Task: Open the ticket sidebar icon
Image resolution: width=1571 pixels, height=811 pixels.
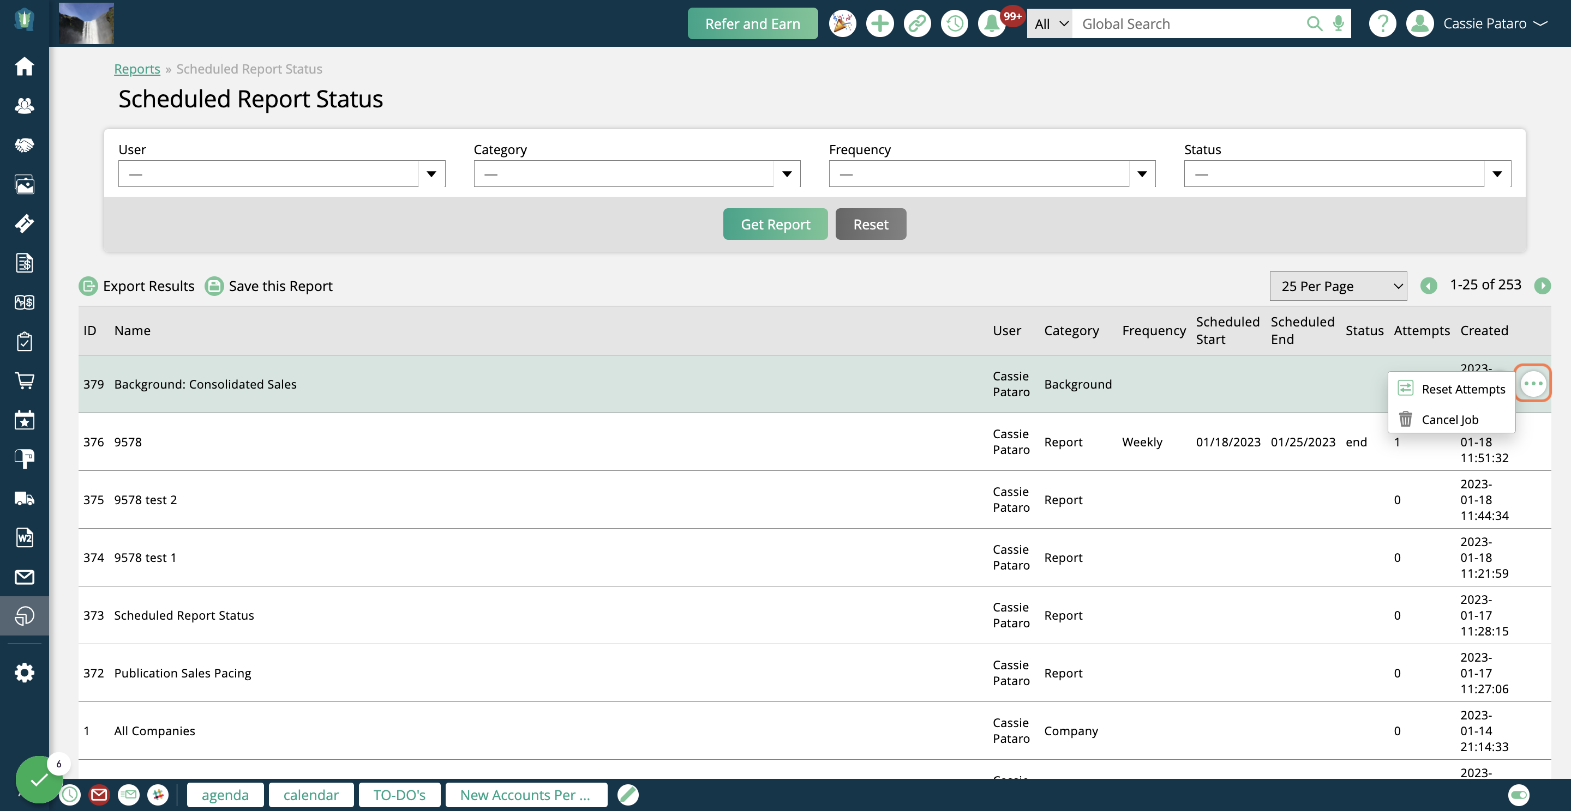Action: pyautogui.click(x=25, y=223)
